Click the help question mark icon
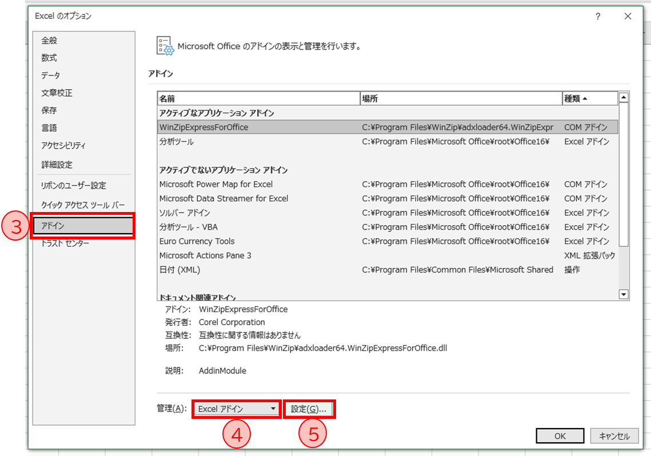651x456 pixels. tap(598, 17)
